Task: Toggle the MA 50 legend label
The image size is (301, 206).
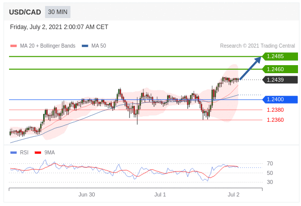Action: click(98, 46)
